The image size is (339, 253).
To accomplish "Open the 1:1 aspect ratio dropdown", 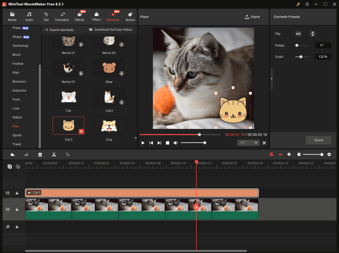I will pyautogui.click(x=249, y=143).
